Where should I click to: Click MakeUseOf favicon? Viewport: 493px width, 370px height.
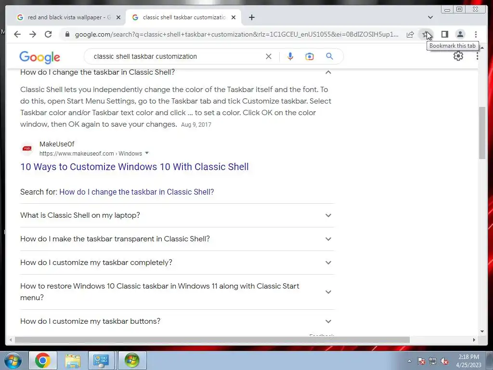27,148
